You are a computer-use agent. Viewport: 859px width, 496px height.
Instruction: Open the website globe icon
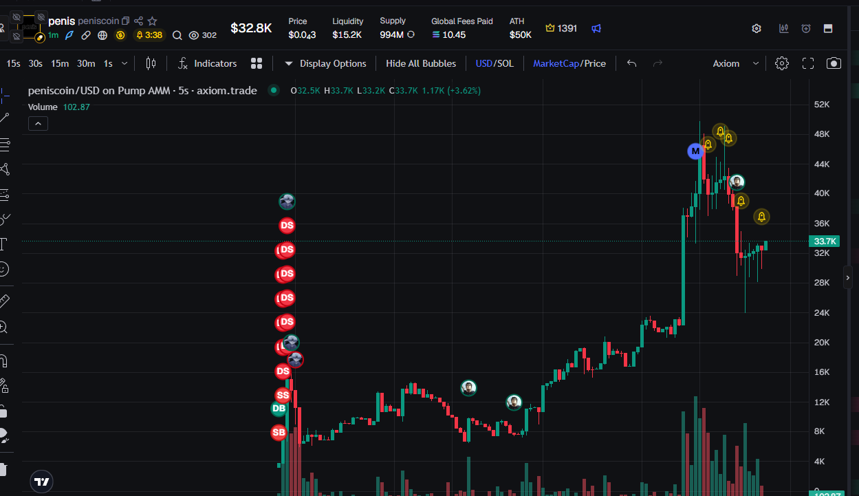click(x=102, y=35)
